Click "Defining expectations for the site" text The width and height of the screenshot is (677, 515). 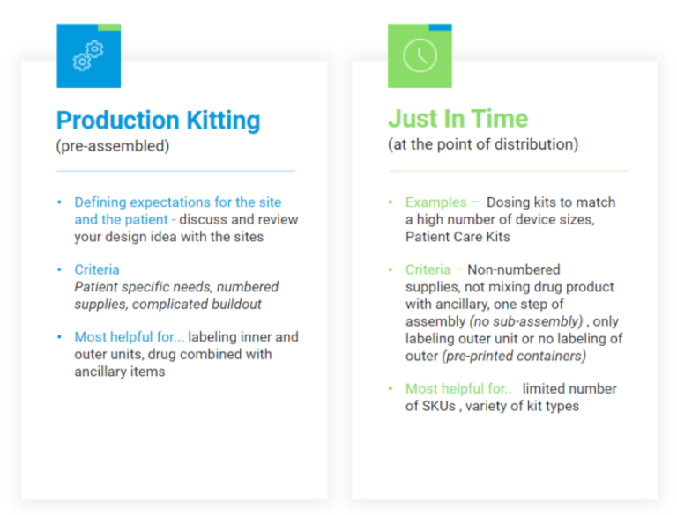pos(178,202)
